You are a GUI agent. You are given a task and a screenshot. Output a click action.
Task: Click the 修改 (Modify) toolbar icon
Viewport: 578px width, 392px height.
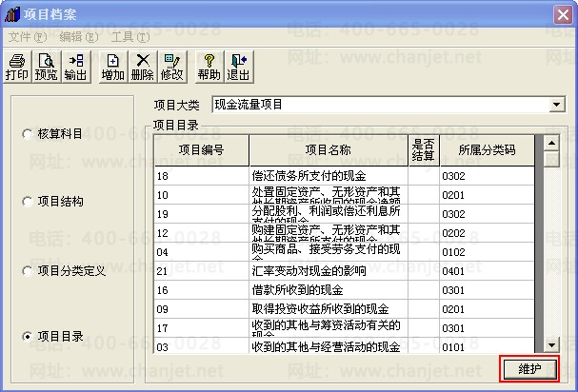tap(171, 67)
